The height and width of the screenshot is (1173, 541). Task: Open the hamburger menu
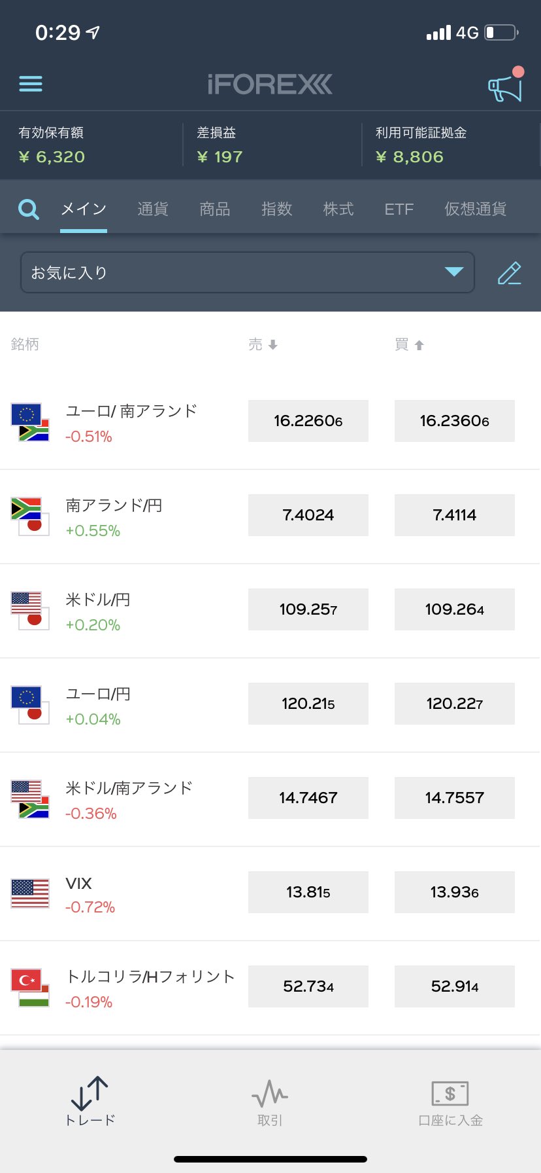(31, 84)
